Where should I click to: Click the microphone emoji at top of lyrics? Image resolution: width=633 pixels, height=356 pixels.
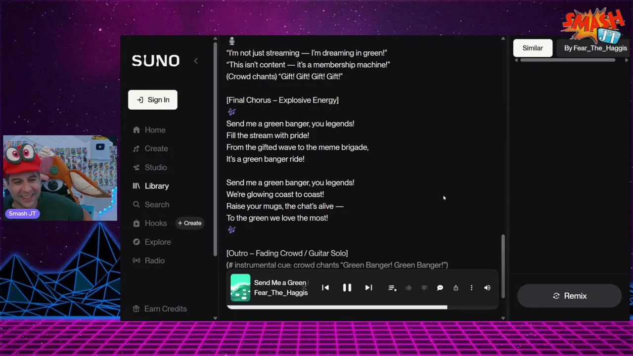pos(231,41)
